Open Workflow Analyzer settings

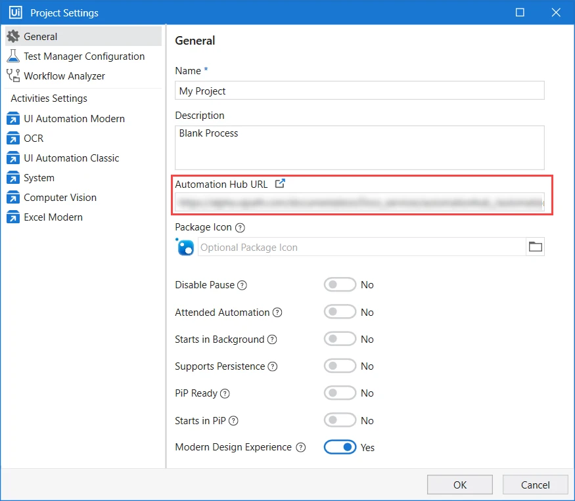coord(83,76)
